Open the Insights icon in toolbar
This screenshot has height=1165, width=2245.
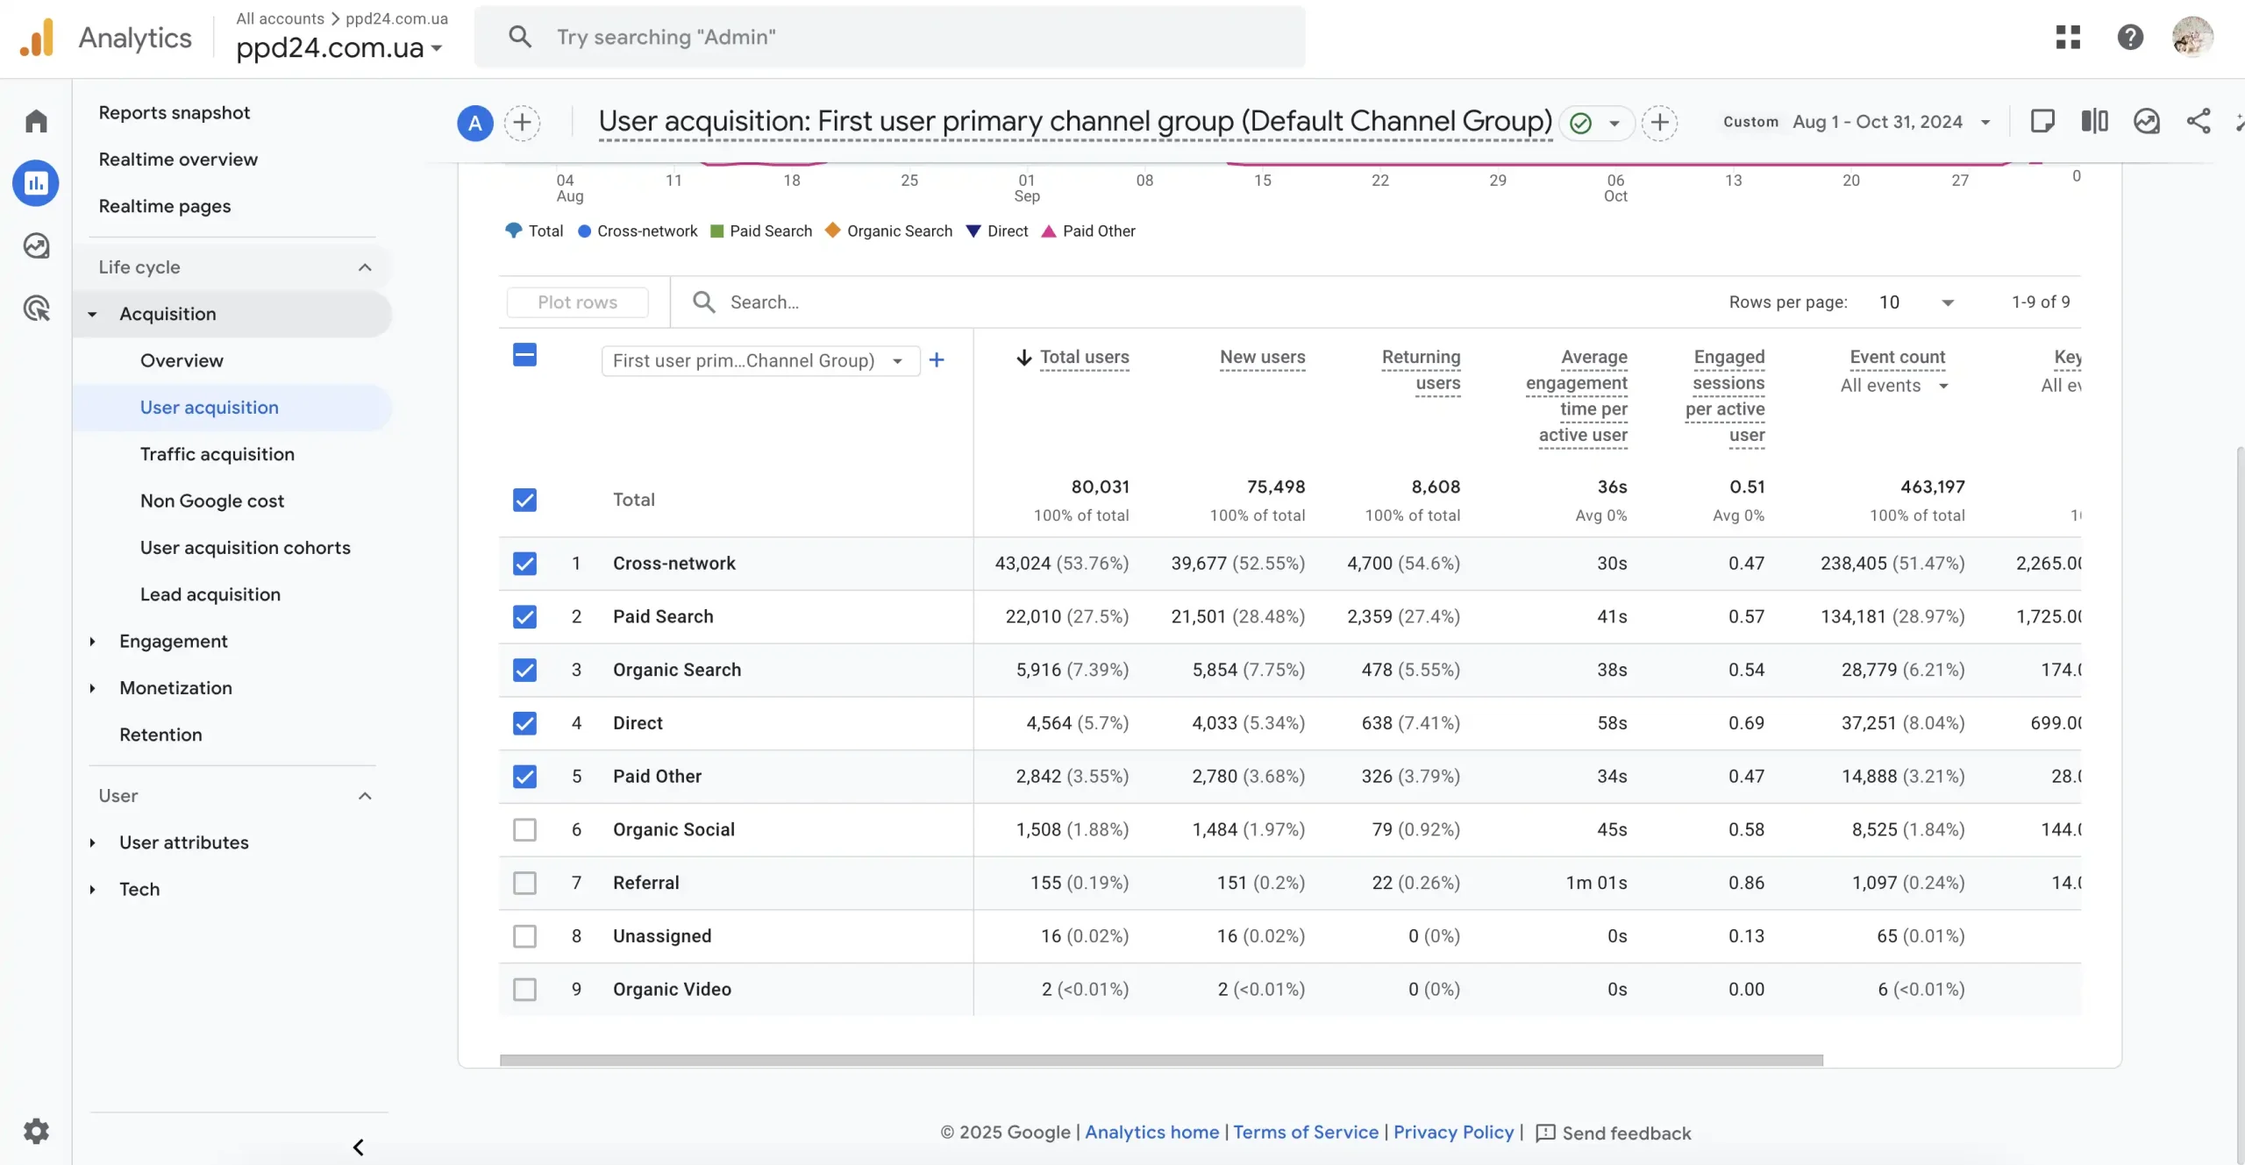click(x=2146, y=121)
